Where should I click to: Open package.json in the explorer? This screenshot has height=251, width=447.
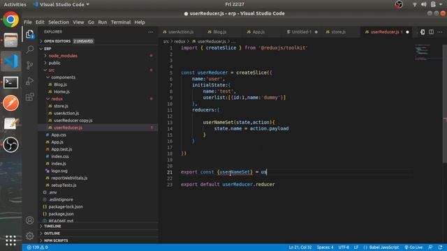coord(98,214)
